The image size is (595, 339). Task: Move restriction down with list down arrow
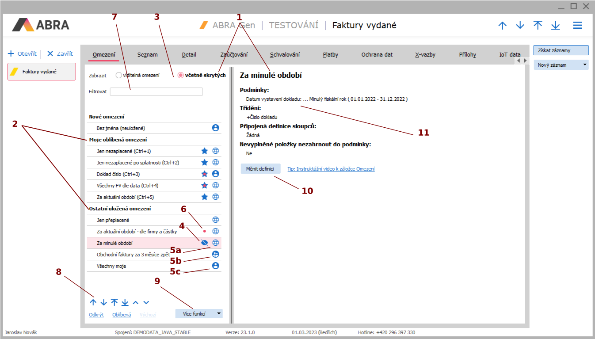point(103,302)
